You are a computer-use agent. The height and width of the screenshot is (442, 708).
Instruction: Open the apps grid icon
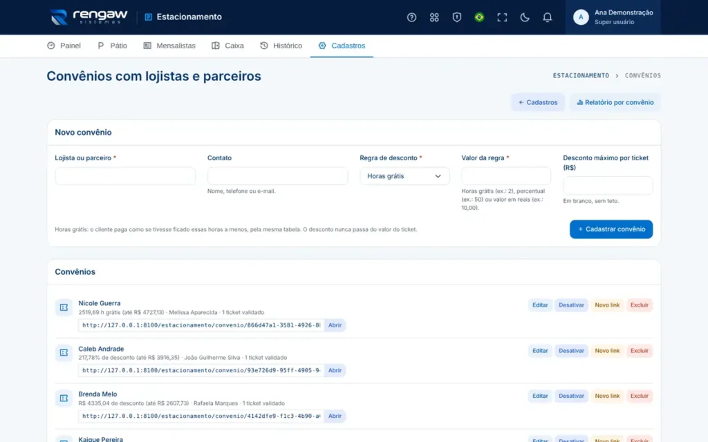(434, 17)
